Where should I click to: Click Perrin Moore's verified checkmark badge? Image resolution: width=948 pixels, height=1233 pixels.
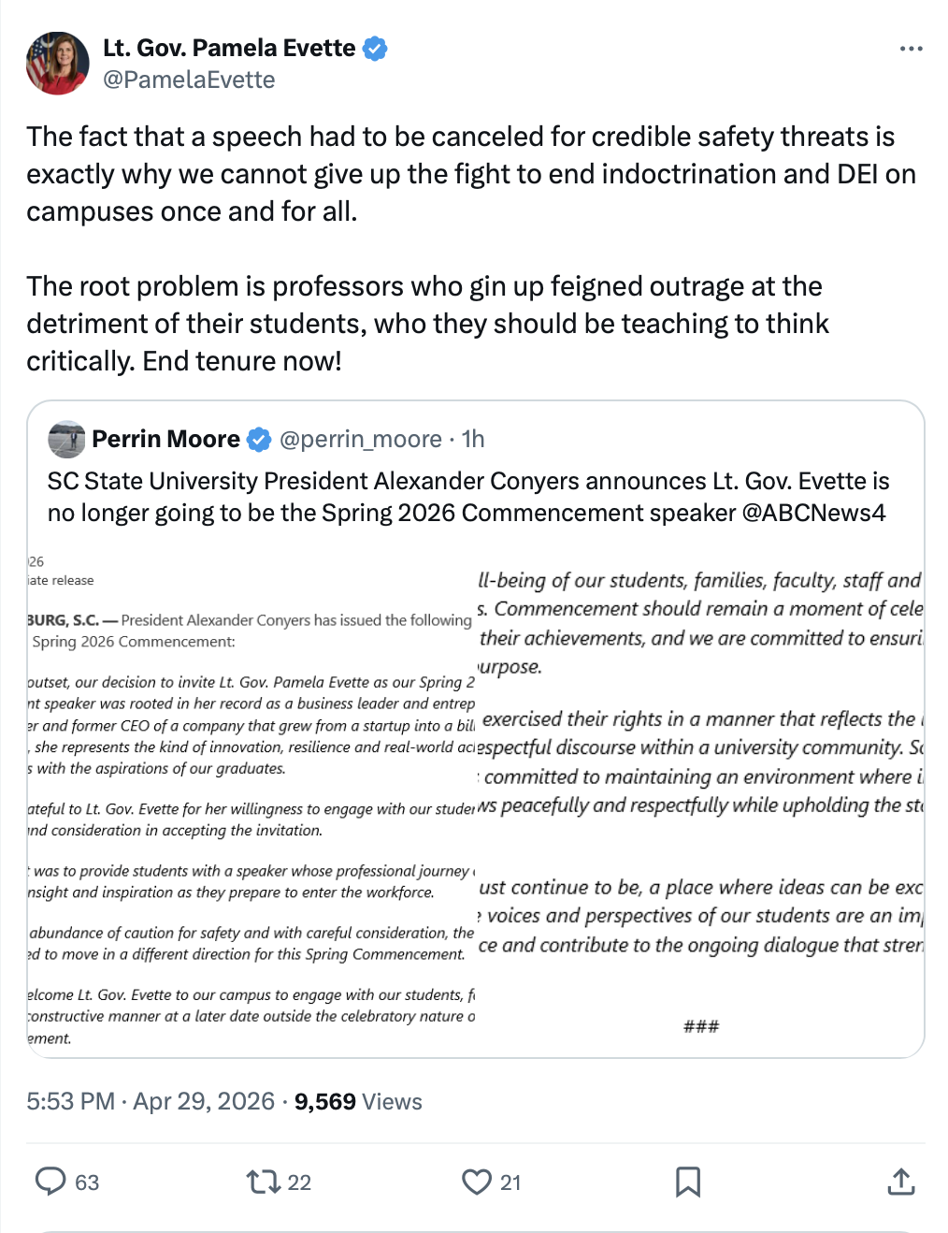tap(259, 439)
